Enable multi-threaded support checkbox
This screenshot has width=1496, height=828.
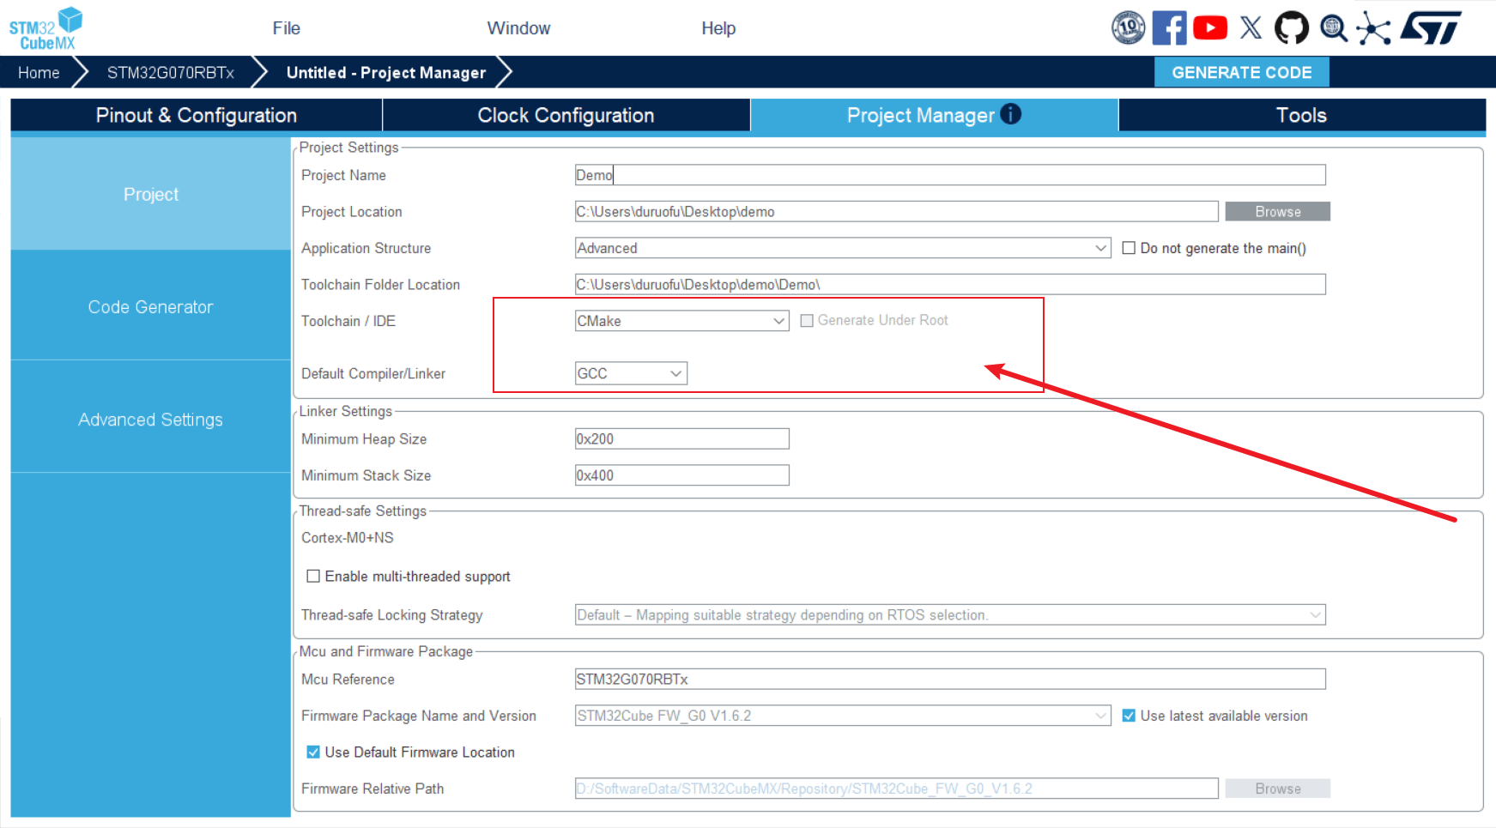pyautogui.click(x=313, y=577)
